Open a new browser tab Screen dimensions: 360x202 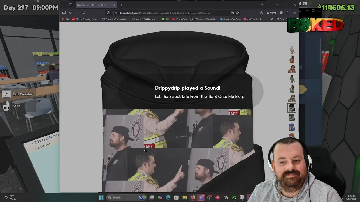(121, 5)
